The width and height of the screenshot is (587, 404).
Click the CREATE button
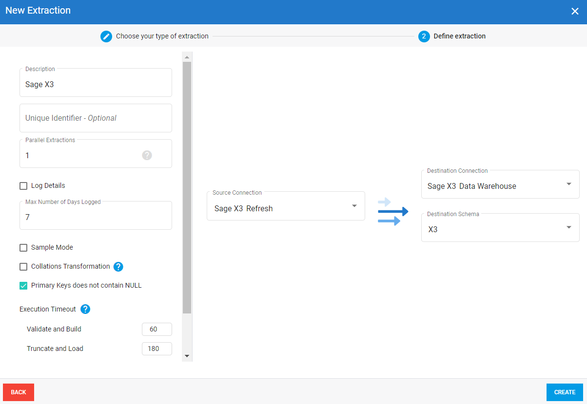(565, 392)
